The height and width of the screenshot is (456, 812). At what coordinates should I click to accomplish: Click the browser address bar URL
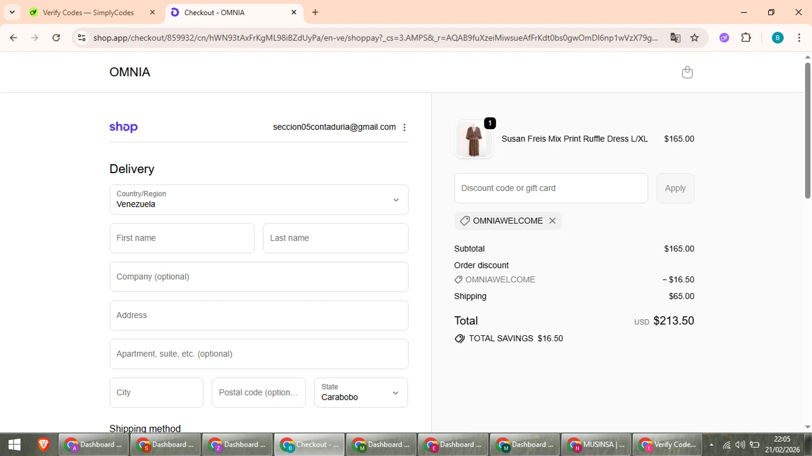coord(376,37)
